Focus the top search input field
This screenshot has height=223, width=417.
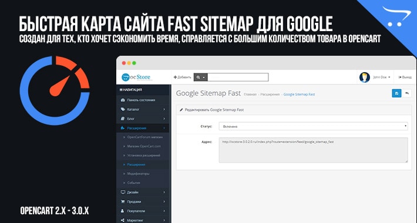pos(238,77)
